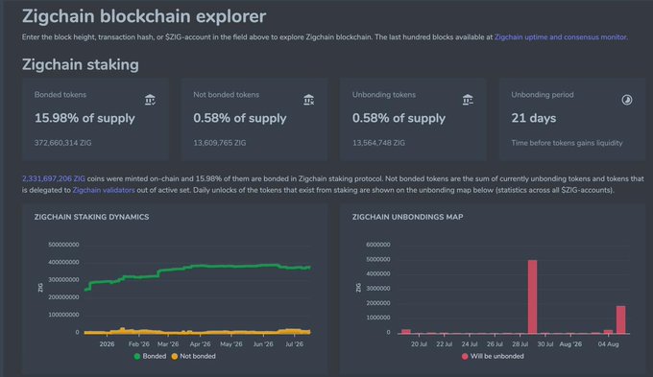Click the 'Zigchain staking' heading
This screenshot has width=653, height=377.
tap(81, 64)
